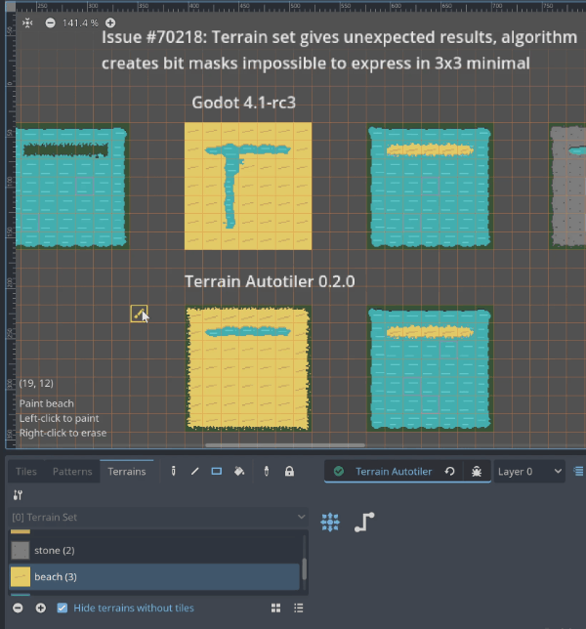Toggle Hide terrains without tiles checkbox
The width and height of the screenshot is (586, 629).
(x=63, y=608)
